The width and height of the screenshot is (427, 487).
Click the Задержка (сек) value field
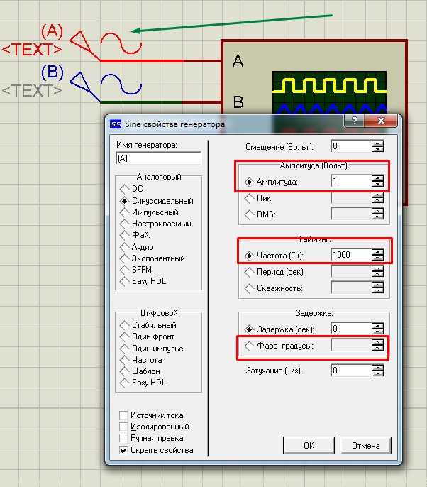(351, 329)
